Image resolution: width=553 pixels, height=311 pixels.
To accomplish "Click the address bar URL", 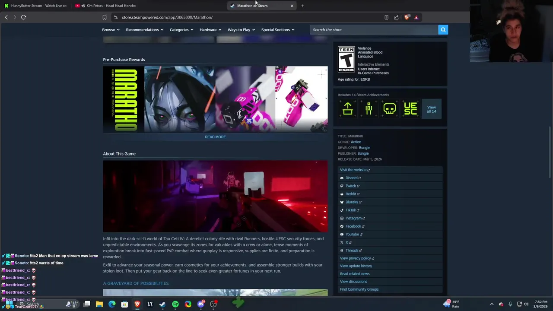I will (167, 17).
